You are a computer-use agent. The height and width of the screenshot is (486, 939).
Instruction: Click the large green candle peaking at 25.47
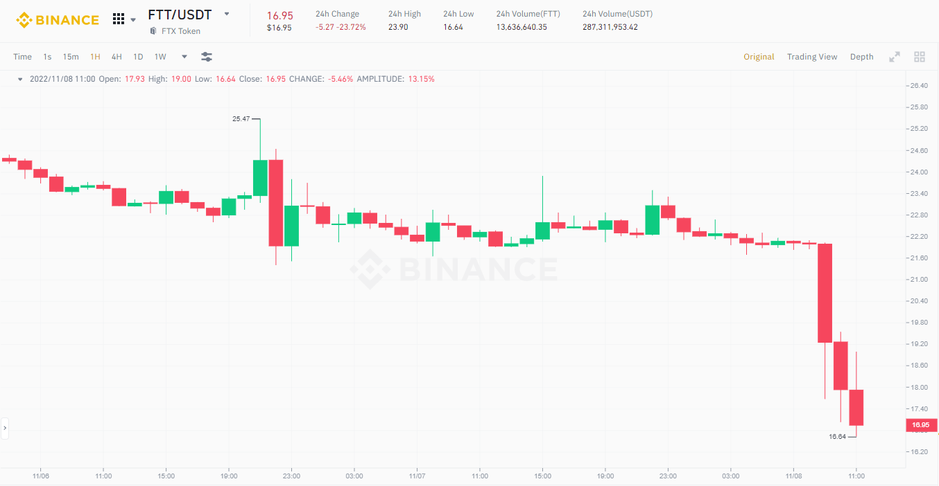tap(260, 178)
